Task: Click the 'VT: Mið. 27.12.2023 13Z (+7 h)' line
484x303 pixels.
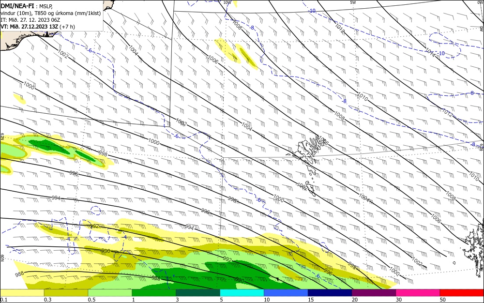Action: [38, 27]
